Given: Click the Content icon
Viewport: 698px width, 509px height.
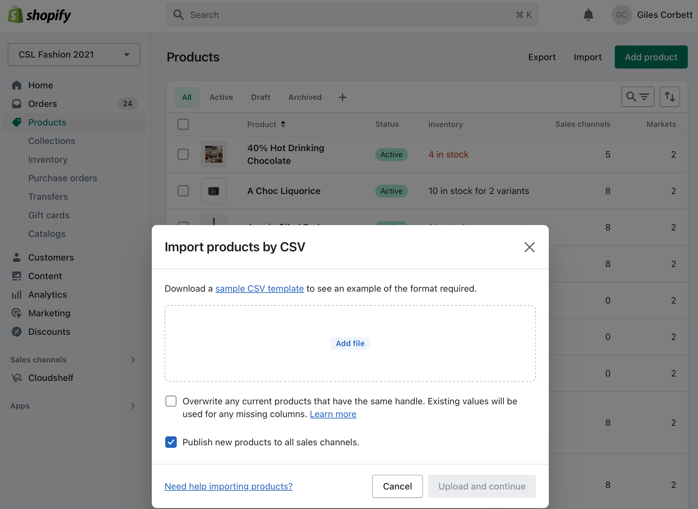Looking at the screenshot, I should coord(17,276).
